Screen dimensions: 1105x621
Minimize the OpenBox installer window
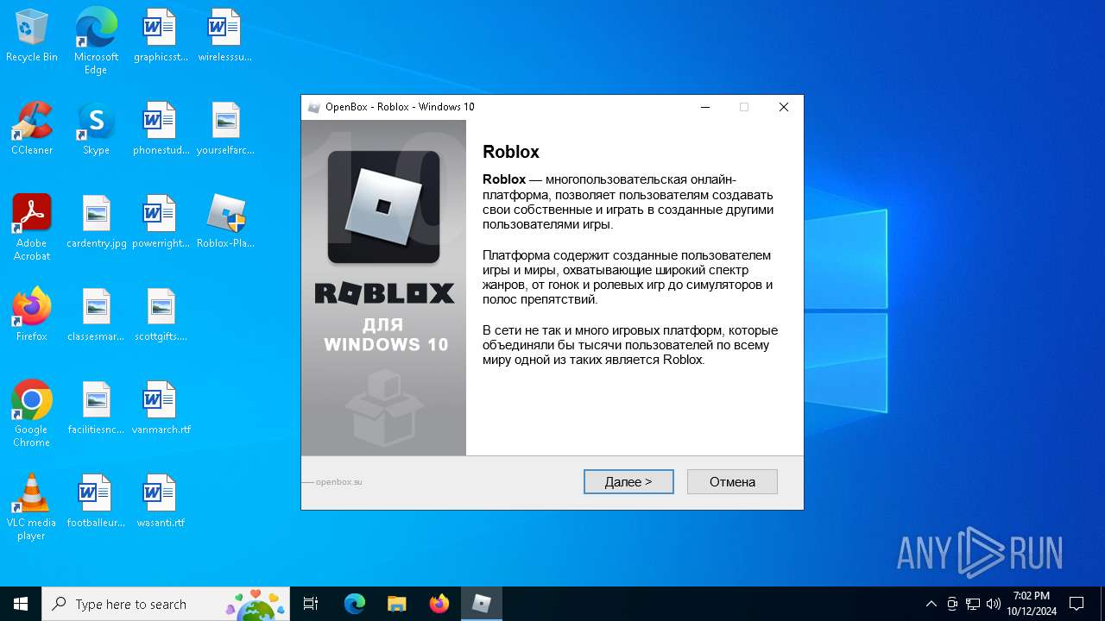[x=705, y=107]
